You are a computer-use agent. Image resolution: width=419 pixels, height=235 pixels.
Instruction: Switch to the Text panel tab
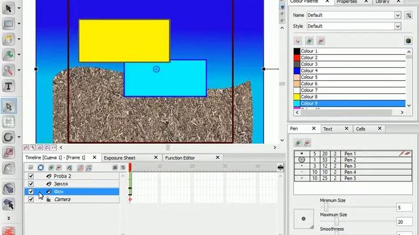tap(327, 129)
